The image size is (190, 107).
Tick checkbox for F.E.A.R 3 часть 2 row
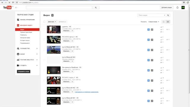[x=44, y=40]
